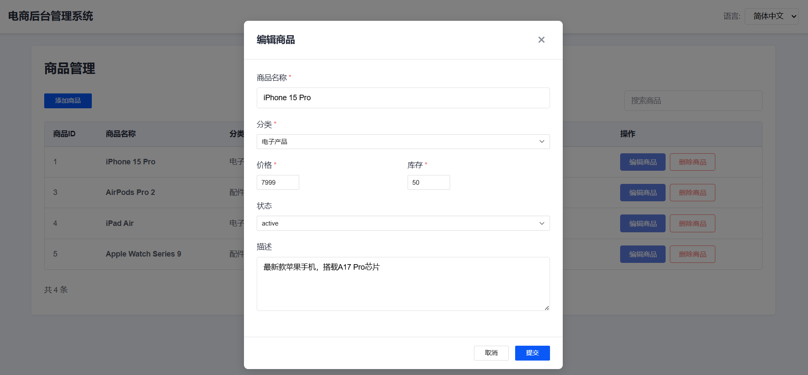The image size is (808, 375).
Task: Click the 商品名称 column header in table
Action: (121, 134)
